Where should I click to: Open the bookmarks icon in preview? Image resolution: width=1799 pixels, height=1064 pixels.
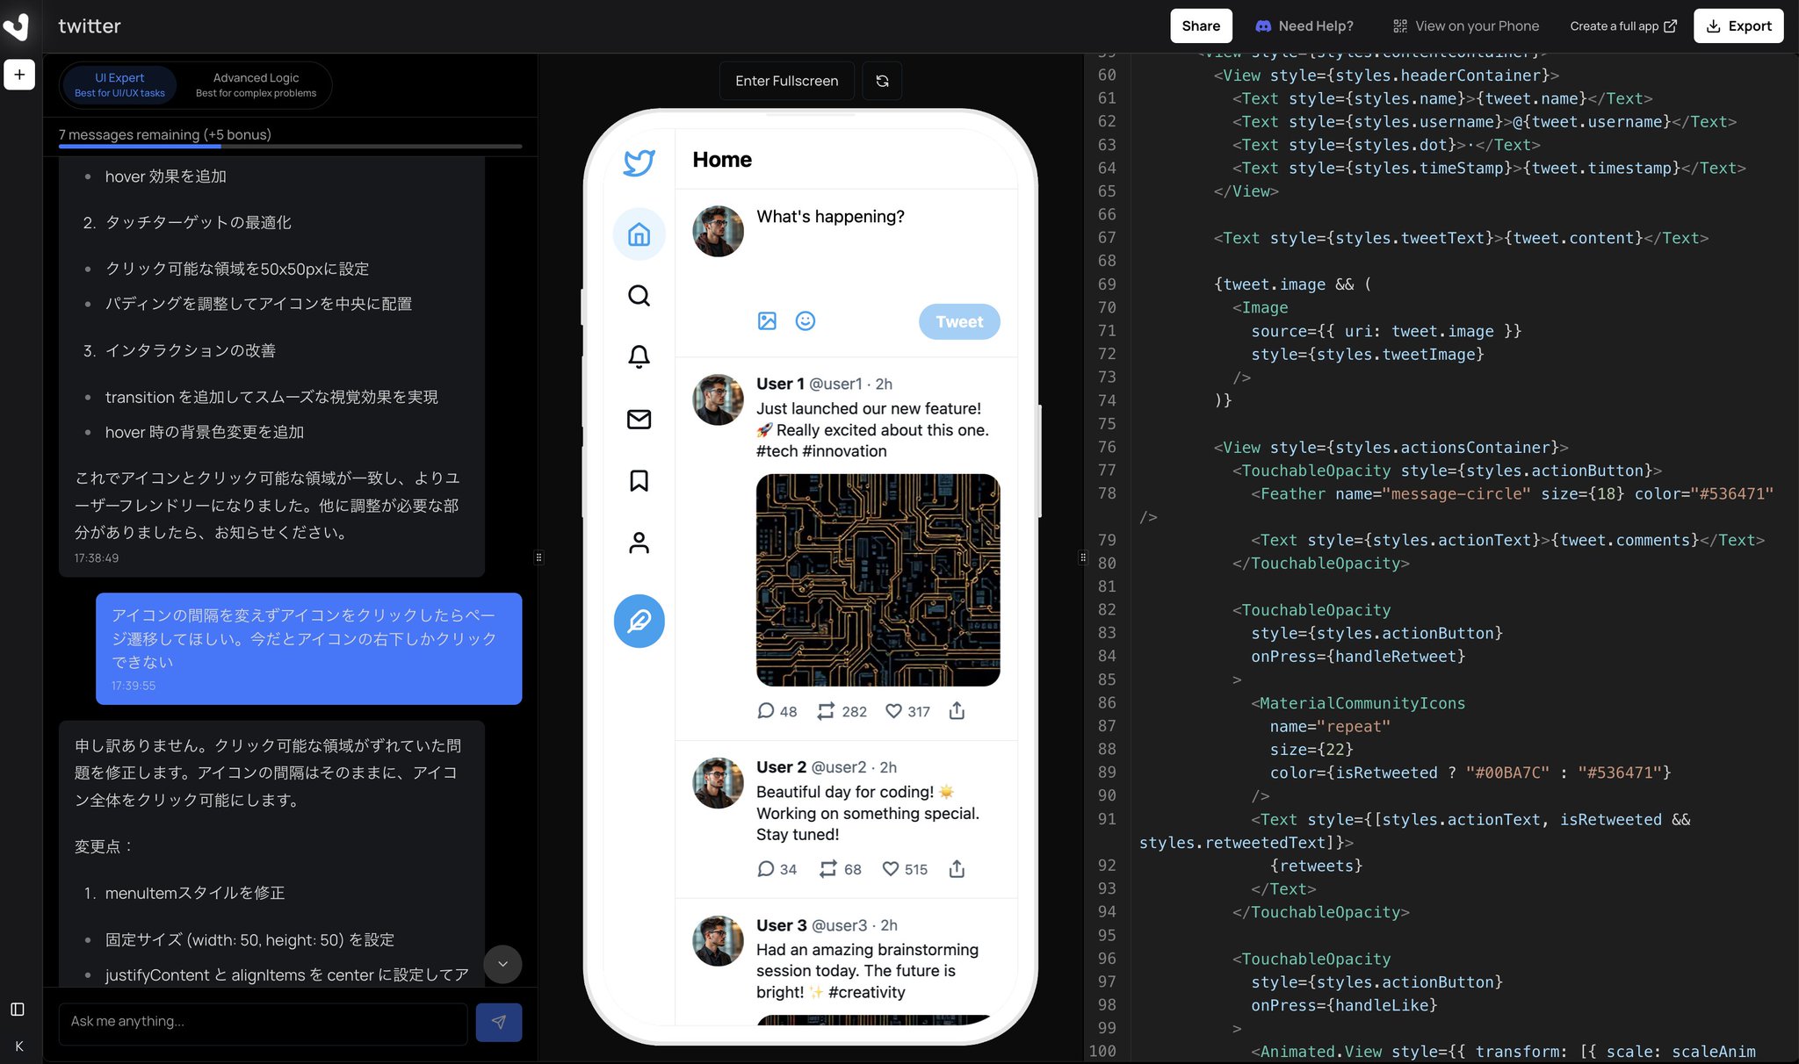coord(639,481)
